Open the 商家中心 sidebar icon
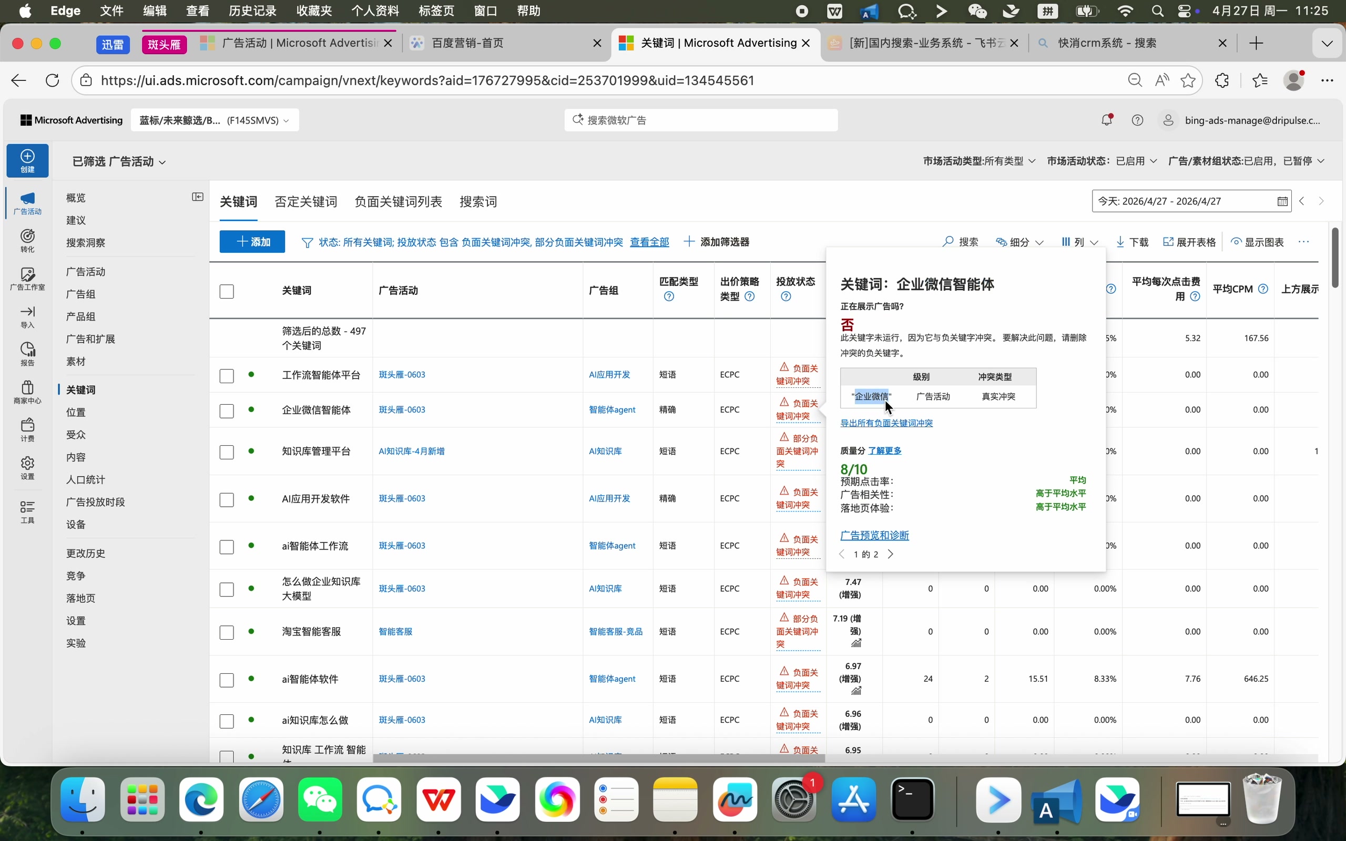 coord(27,387)
